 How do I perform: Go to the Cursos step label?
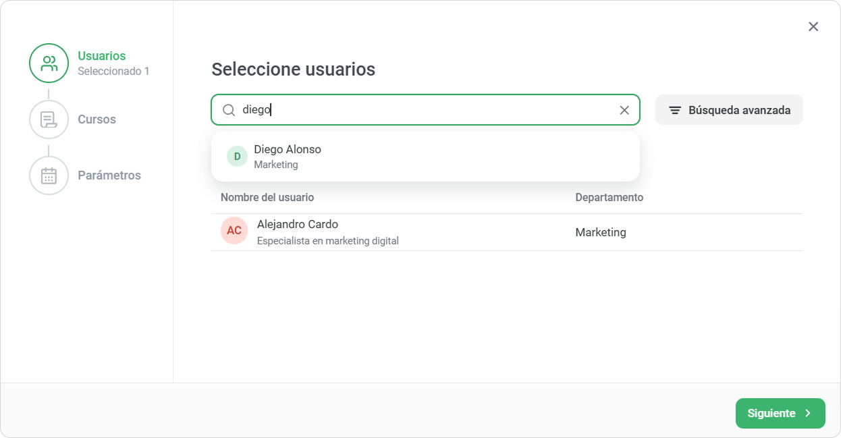97,119
